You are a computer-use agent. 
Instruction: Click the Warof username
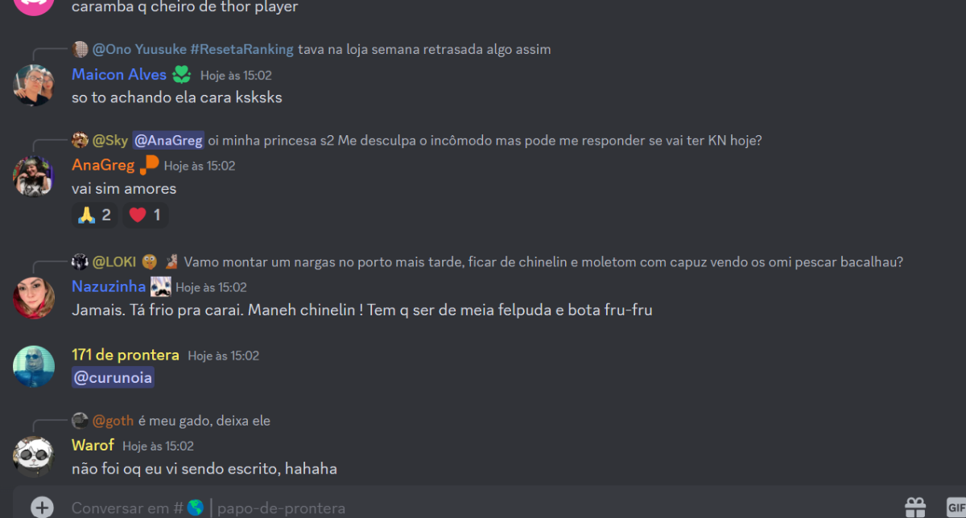tap(93, 445)
